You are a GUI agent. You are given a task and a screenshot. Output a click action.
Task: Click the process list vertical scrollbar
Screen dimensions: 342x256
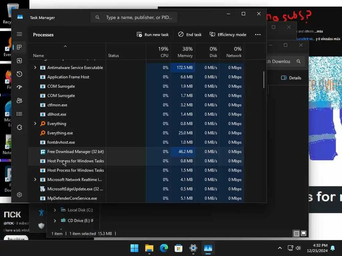pyautogui.click(x=264, y=80)
